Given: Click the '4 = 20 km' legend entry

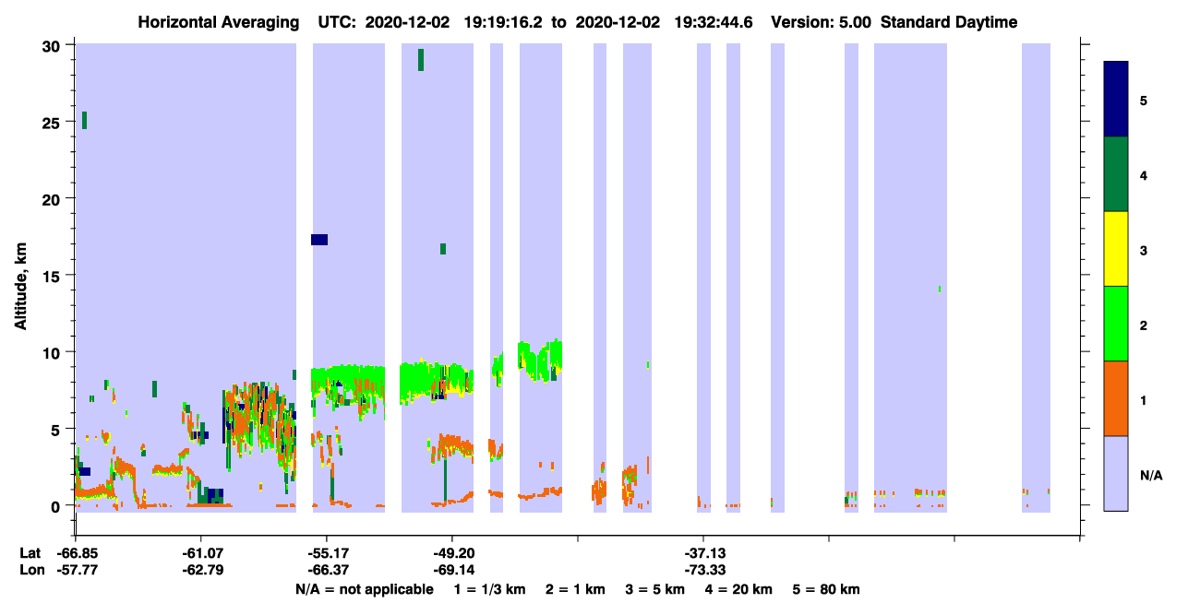Looking at the screenshot, I should click(739, 589).
